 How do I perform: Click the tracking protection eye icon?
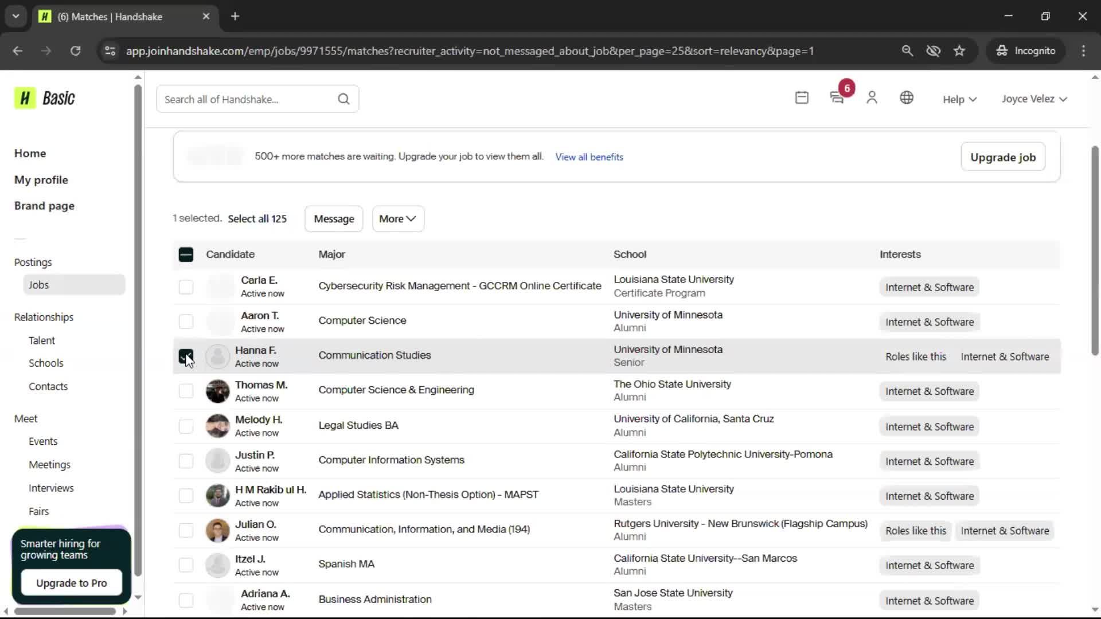[933, 51]
